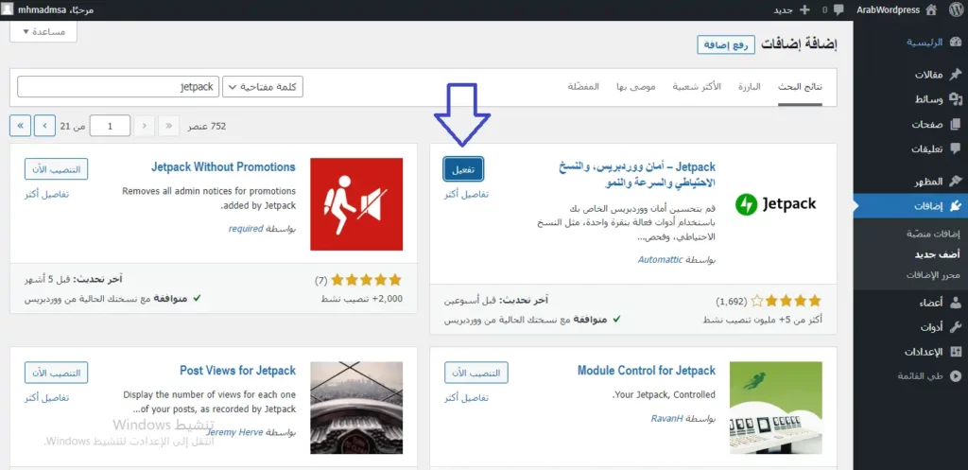Image resolution: width=968 pixels, height=470 pixels.
Task: Expand the Help (مساعدة) dropdown tab
Action: (43, 31)
